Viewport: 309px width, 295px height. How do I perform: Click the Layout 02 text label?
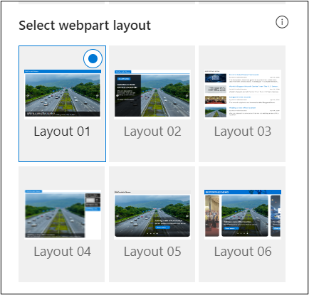click(152, 132)
